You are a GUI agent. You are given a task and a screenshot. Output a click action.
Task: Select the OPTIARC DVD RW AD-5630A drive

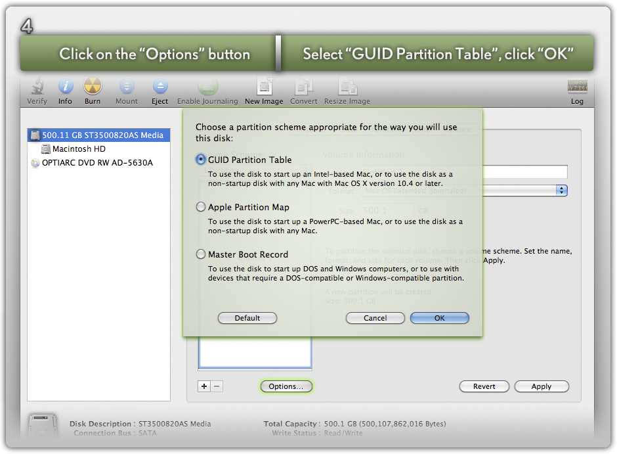(x=97, y=163)
